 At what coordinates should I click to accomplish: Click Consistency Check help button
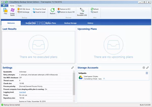tap(104, 79)
